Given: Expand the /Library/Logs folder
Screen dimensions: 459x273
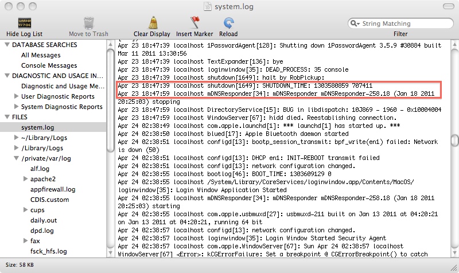Looking at the screenshot, I should coord(17,148).
